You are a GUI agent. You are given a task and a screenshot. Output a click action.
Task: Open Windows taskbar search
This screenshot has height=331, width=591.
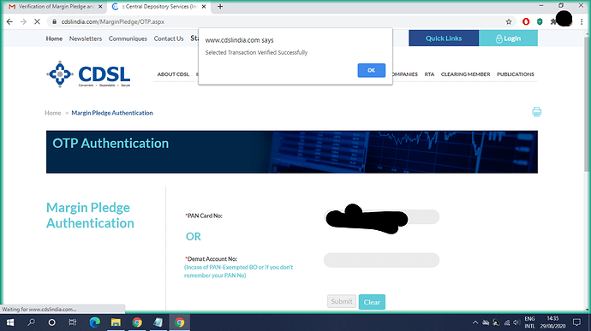tap(32, 322)
